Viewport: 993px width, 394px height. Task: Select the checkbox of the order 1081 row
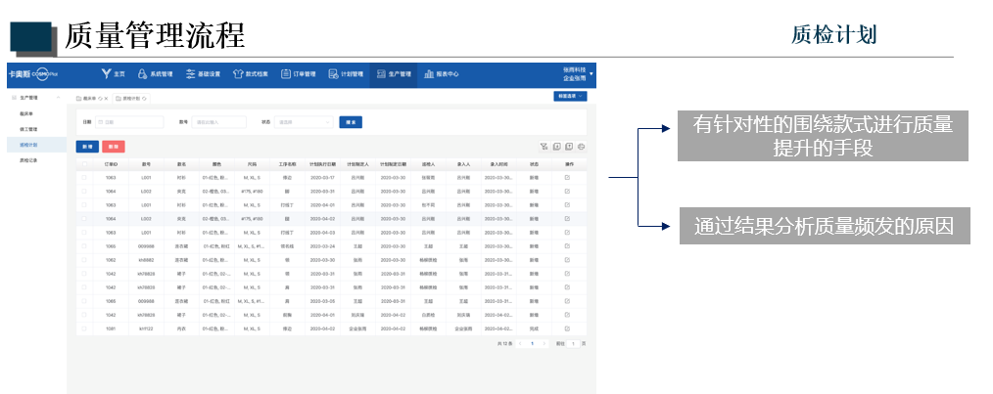[84, 328]
